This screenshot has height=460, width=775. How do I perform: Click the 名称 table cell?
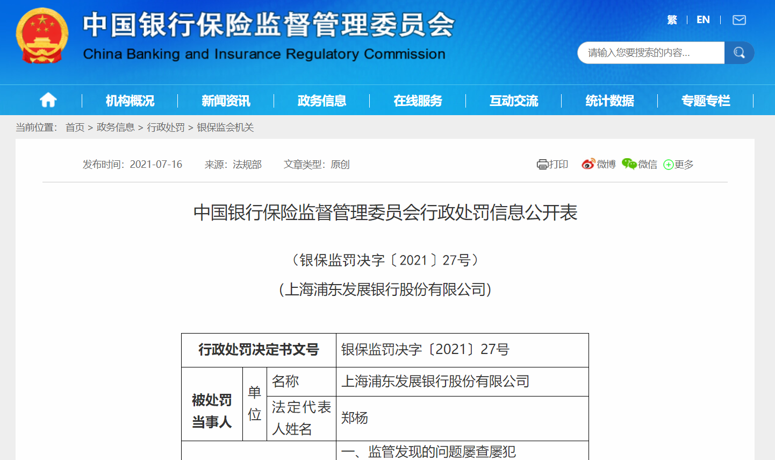(x=302, y=381)
